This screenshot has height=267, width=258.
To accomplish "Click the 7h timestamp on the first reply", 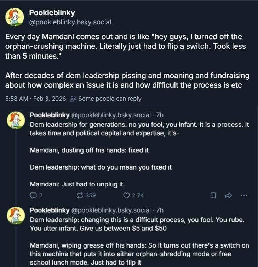I will point(160,115).
